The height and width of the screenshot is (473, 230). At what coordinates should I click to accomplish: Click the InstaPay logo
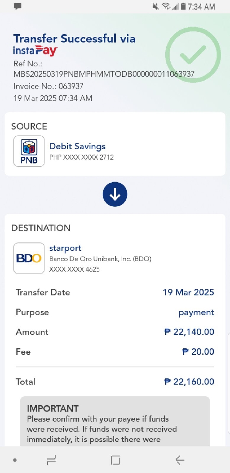click(x=35, y=51)
